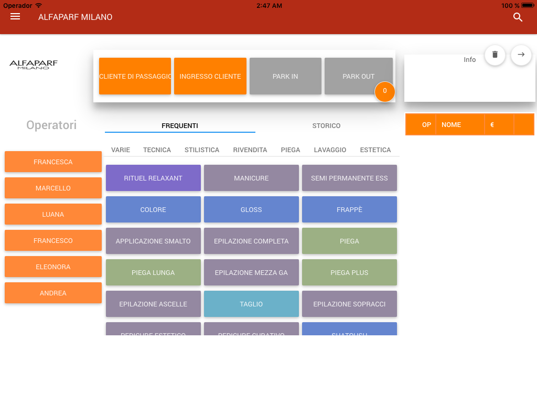Click the ALFAPARF MILANO title
537x403 pixels.
coord(76,17)
